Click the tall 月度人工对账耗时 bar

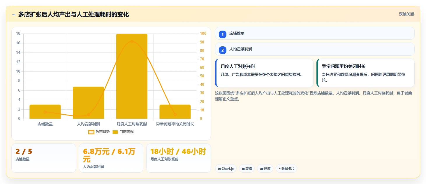(x=132, y=76)
